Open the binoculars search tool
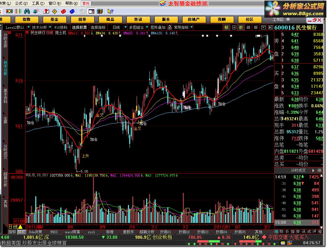Viewport: 327px width, 248px height. click(27, 11)
